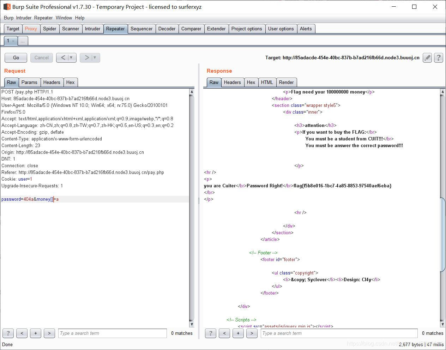Click the Cookie: user=1 header line

point(17,179)
